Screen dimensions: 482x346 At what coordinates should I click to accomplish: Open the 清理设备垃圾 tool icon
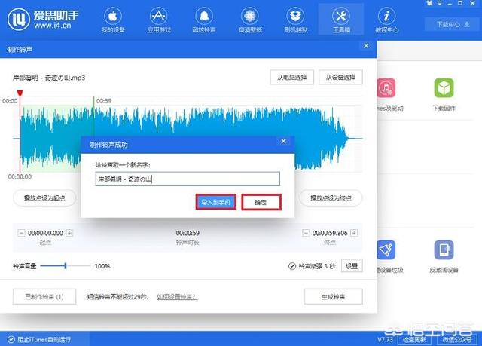click(x=386, y=250)
